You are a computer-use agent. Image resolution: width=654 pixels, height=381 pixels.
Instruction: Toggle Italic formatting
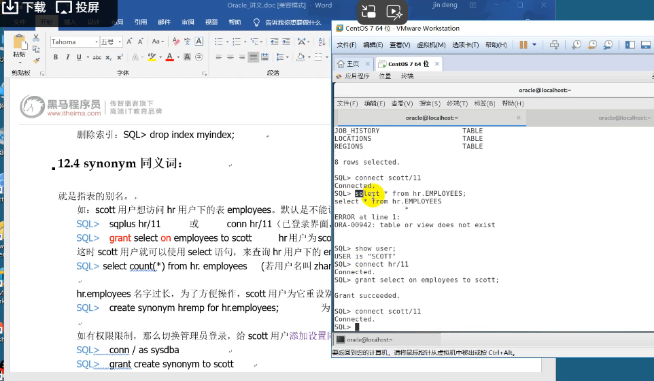[x=67, y=57]
